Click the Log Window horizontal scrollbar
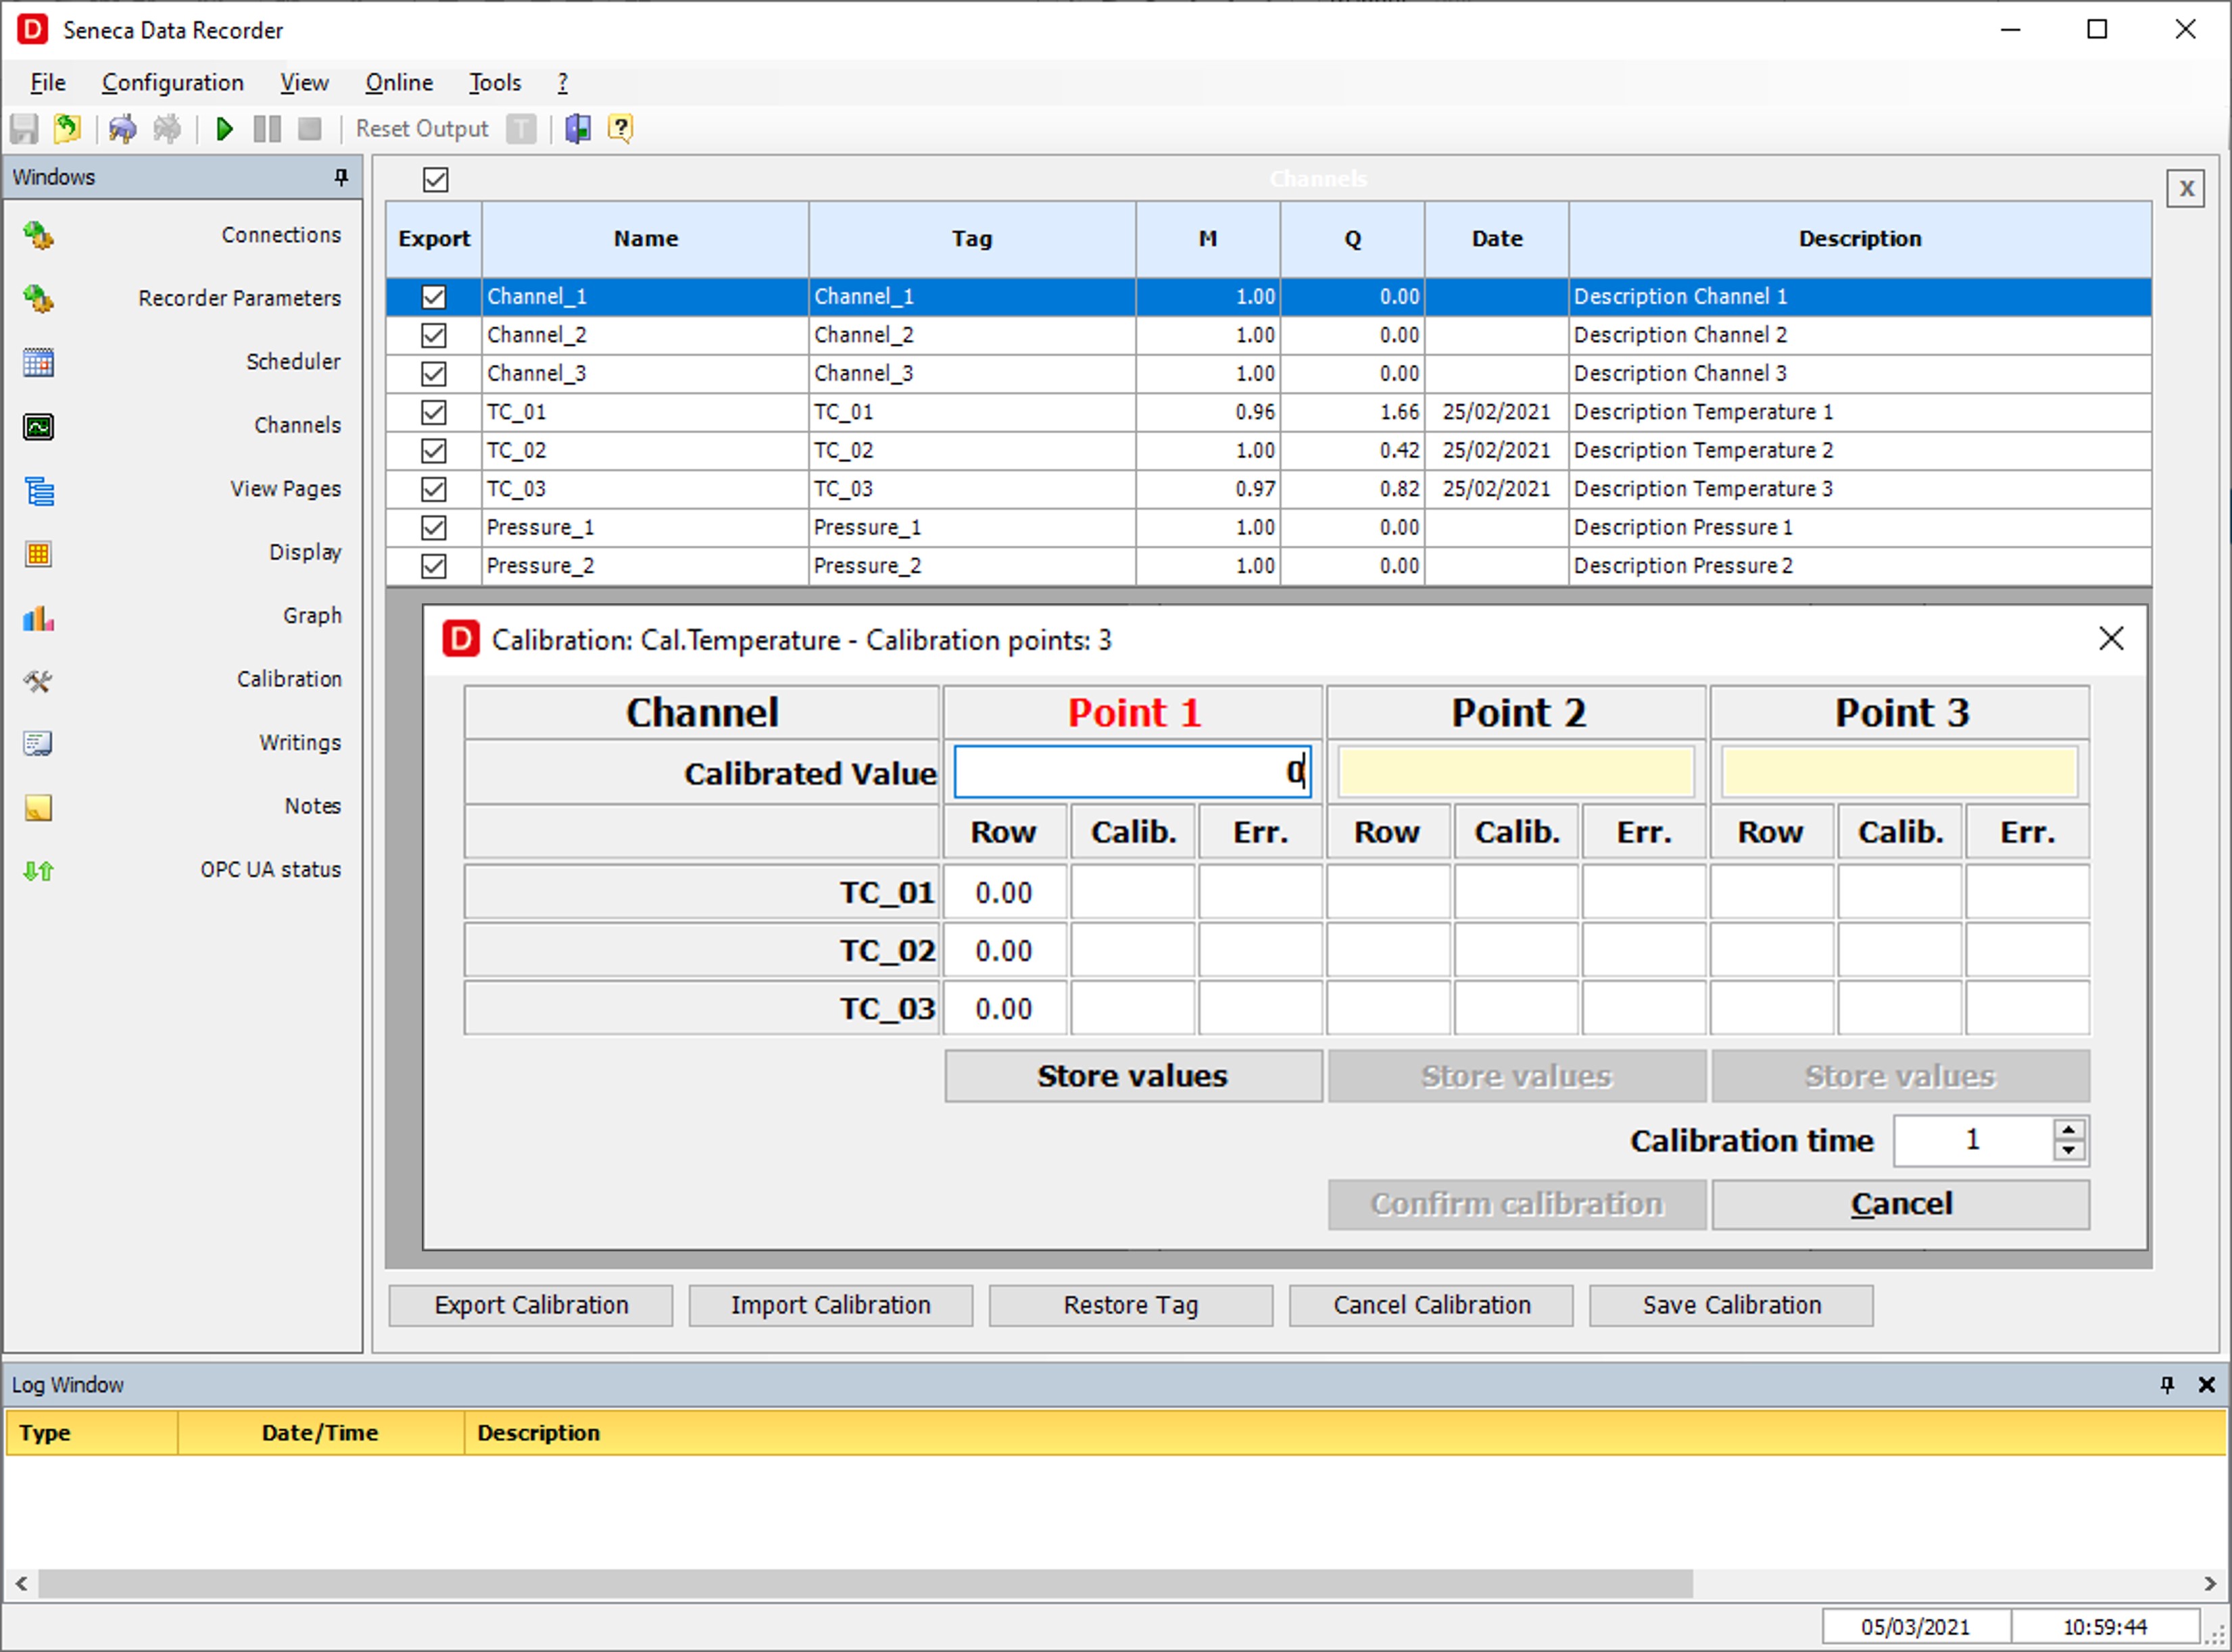 tap(865, 1583)
